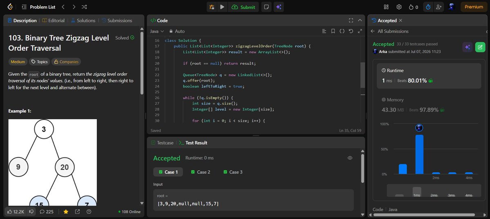
Task: Open the settings gear icon
Action: (x=399, y=7)
